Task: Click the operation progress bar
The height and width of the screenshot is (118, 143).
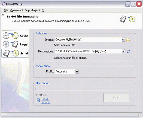Action: (x=82, y=89)
